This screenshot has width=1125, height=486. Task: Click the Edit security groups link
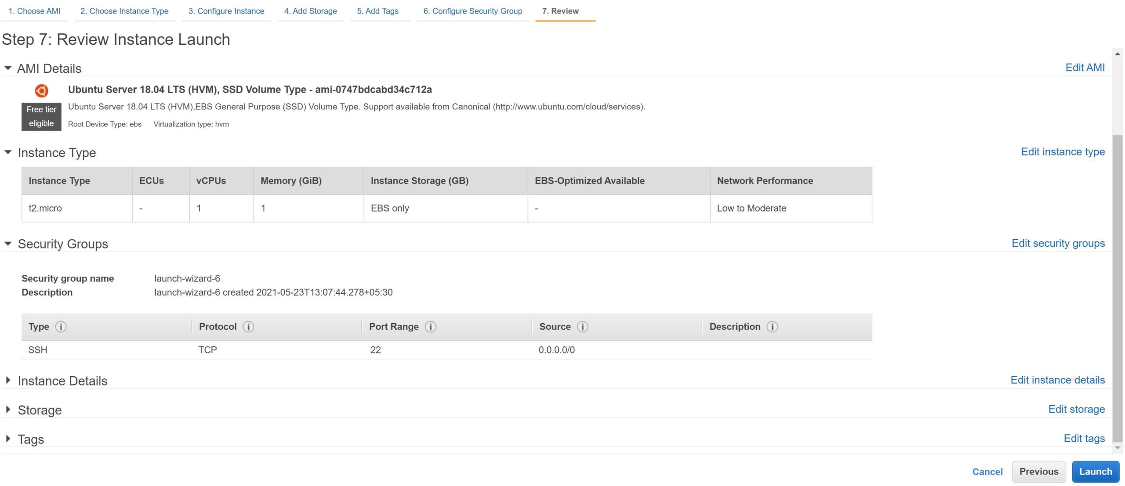[1058, 243]
